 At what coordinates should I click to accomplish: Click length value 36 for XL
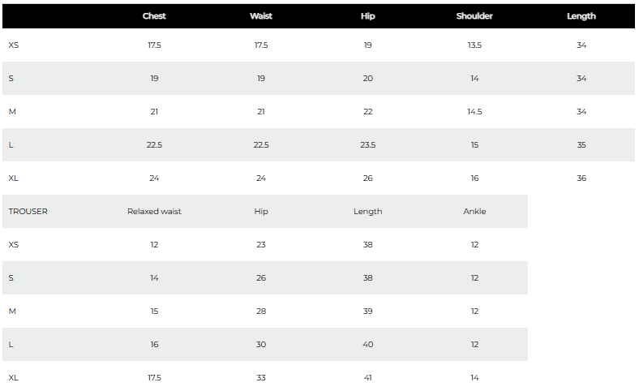click(581, 178)
